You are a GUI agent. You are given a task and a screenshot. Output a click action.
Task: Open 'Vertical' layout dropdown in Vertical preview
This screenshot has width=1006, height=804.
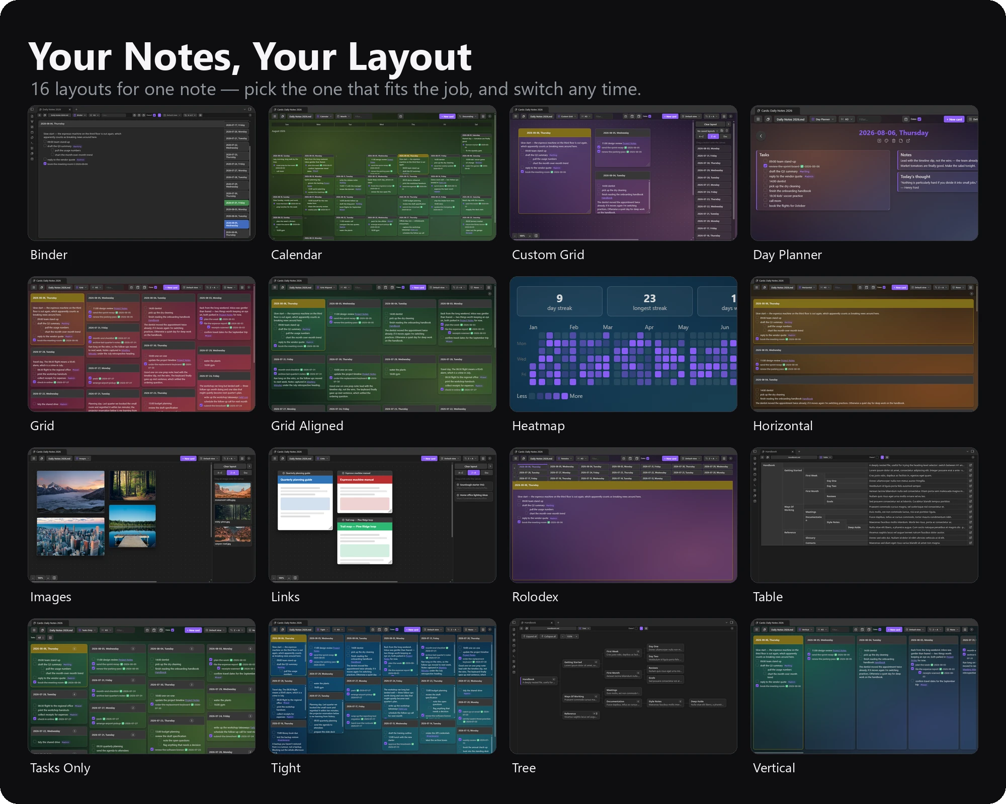point(806,629)
